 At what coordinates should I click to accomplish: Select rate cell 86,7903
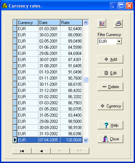(x=71, y=103)
